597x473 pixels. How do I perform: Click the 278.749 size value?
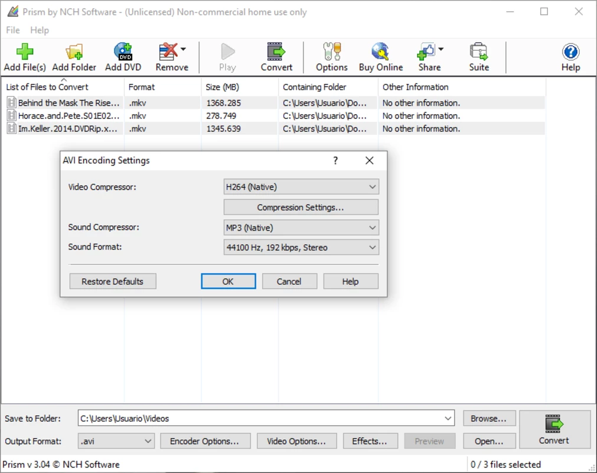[221, 116]
